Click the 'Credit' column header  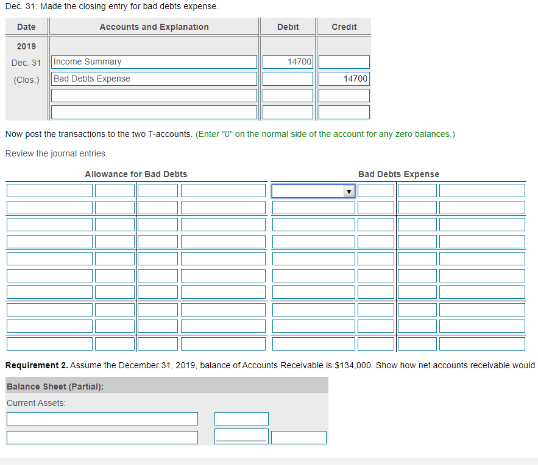(344, 27)
